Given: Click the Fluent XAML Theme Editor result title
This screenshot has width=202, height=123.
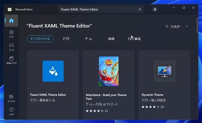Looking at the screenshot, I should (48, 95).
